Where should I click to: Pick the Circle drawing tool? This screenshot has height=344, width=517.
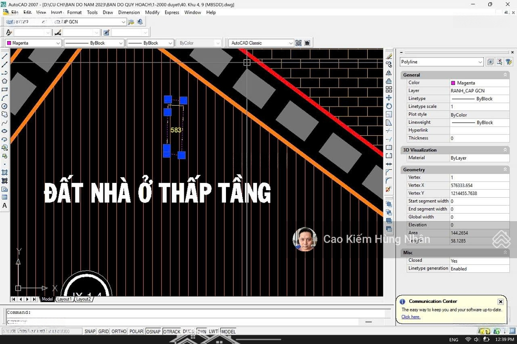point(5,106)
